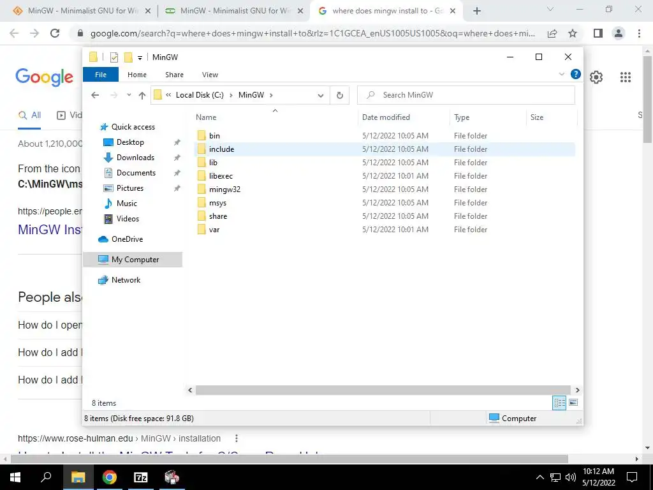Expand path chevron after MinGW
The image size is (653, 490).
(x=272, y=95)
